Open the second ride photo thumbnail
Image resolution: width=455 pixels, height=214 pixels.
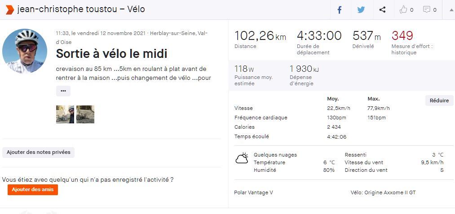(85, 114)
